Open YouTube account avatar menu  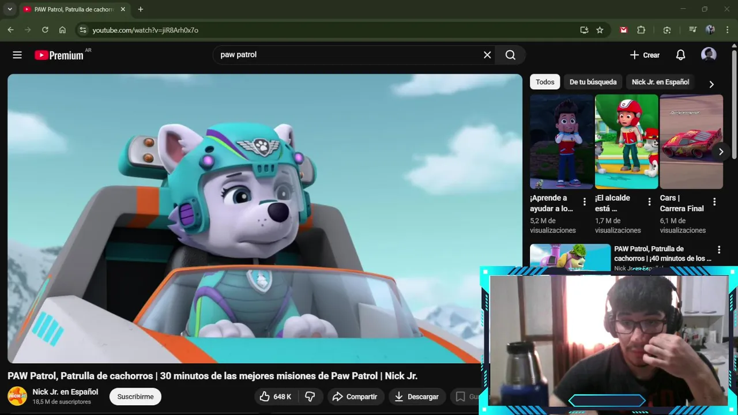click(x=709, y=55)
